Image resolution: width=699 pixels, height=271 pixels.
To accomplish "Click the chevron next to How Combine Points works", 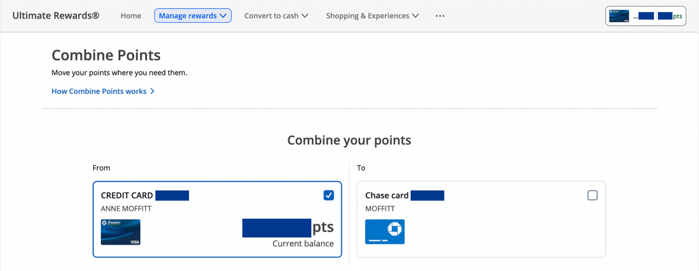I will [x=152, y=91].
